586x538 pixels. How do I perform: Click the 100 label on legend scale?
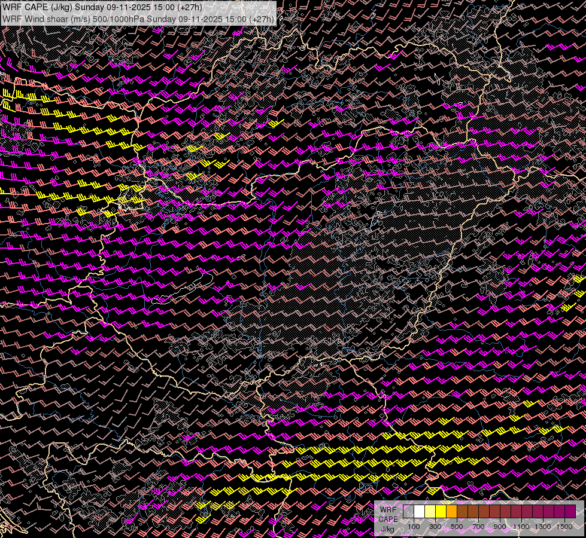414,527
